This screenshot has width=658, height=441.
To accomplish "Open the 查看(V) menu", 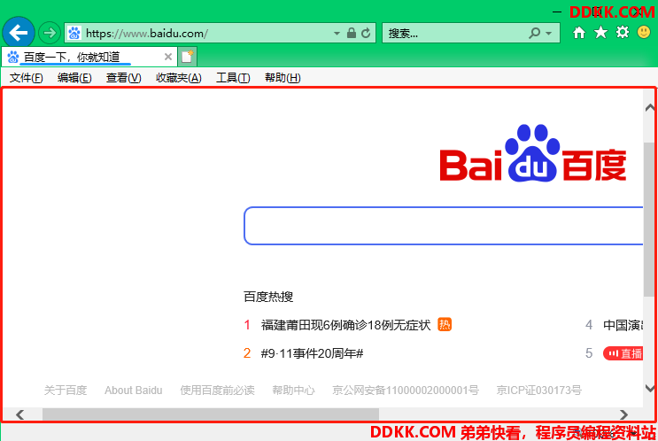I will 123,78.
